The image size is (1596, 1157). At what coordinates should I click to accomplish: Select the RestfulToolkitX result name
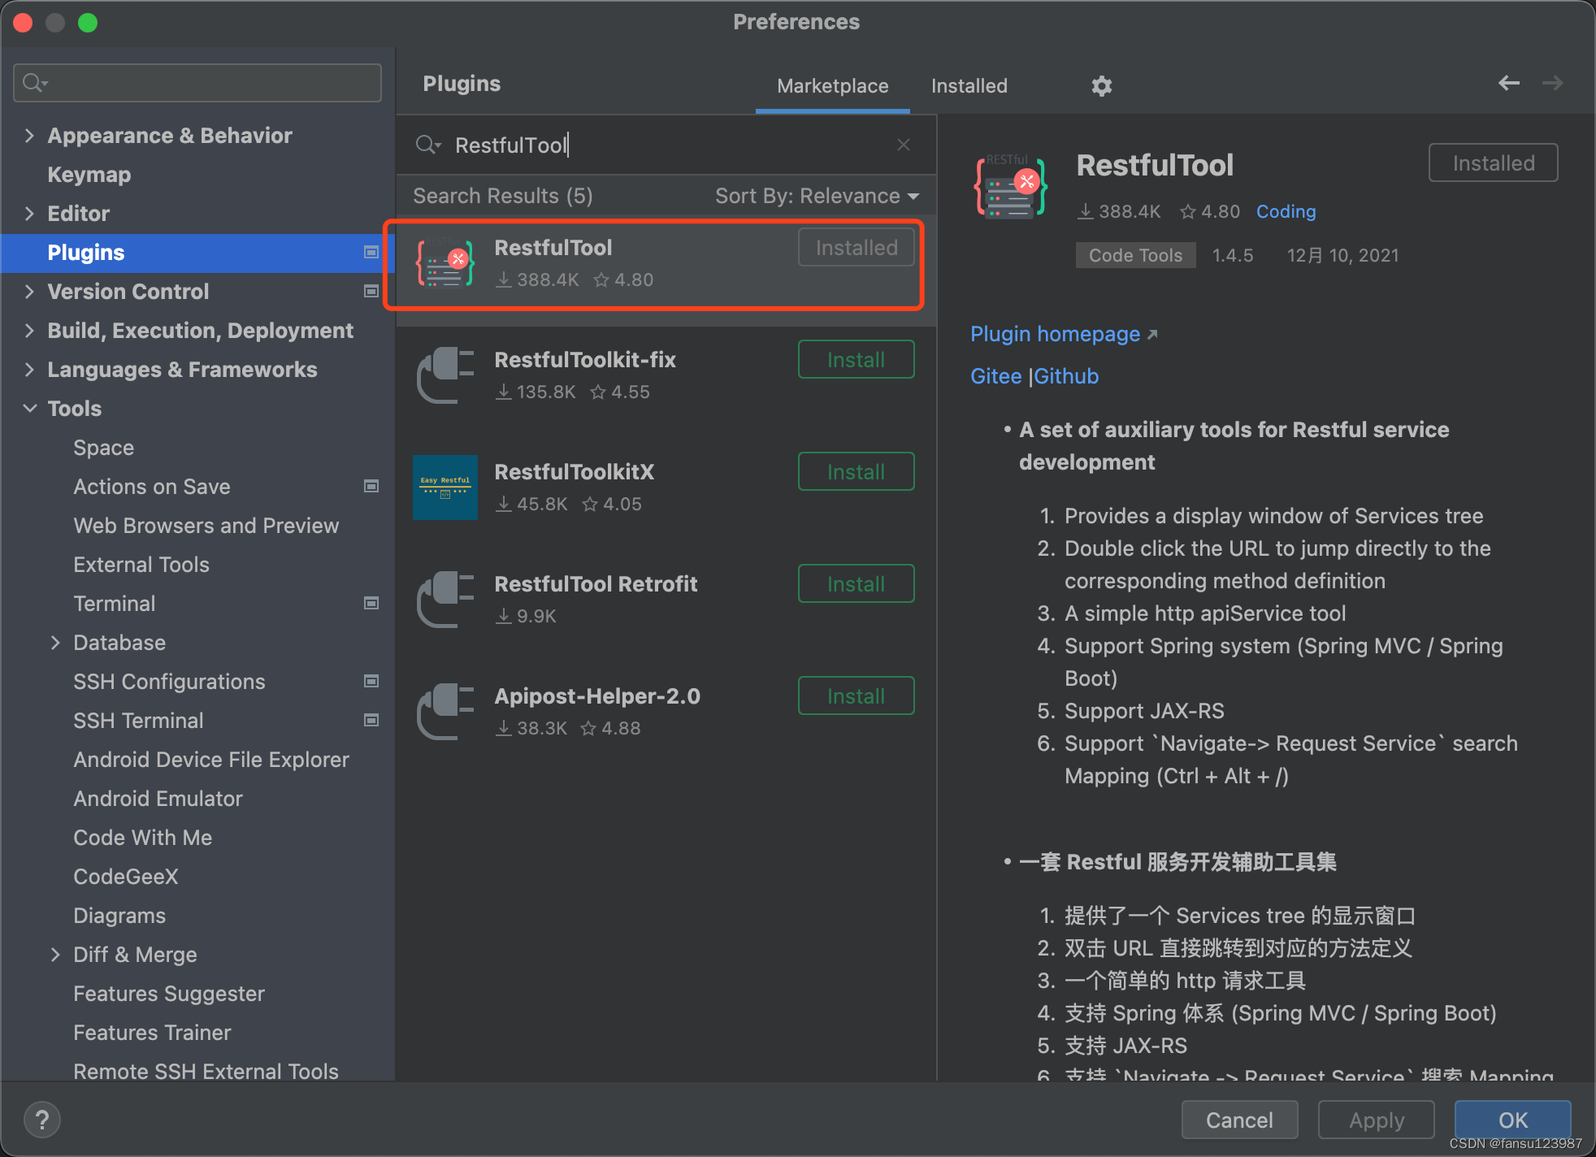click(574, 471)
